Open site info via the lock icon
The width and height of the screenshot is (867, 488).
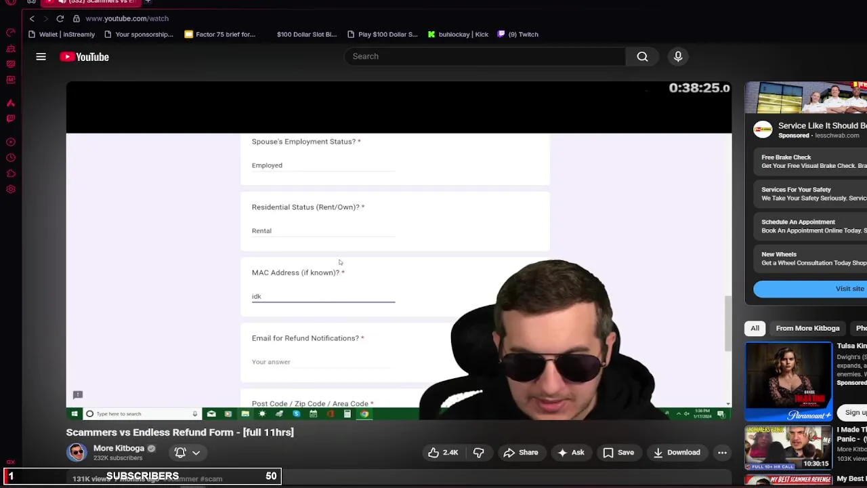pyautogui.click(x=77, y=18)
